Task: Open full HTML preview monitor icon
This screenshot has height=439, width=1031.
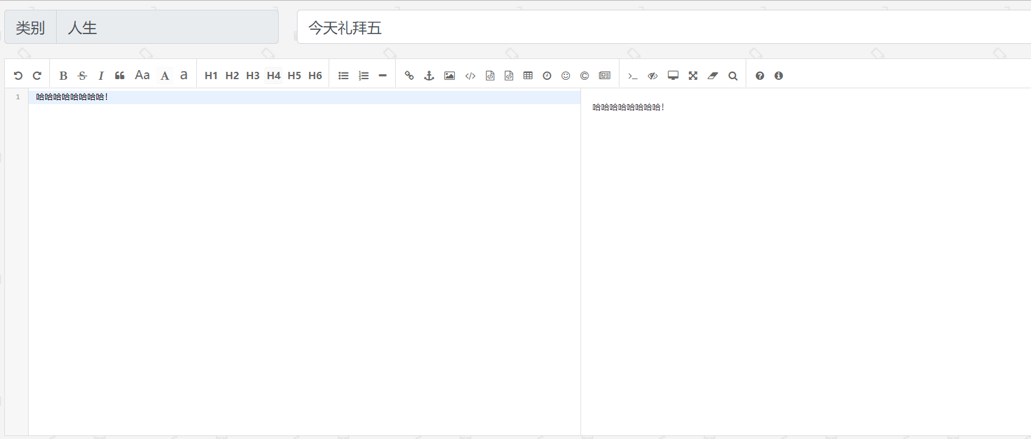Action: [x=673, y=76]
